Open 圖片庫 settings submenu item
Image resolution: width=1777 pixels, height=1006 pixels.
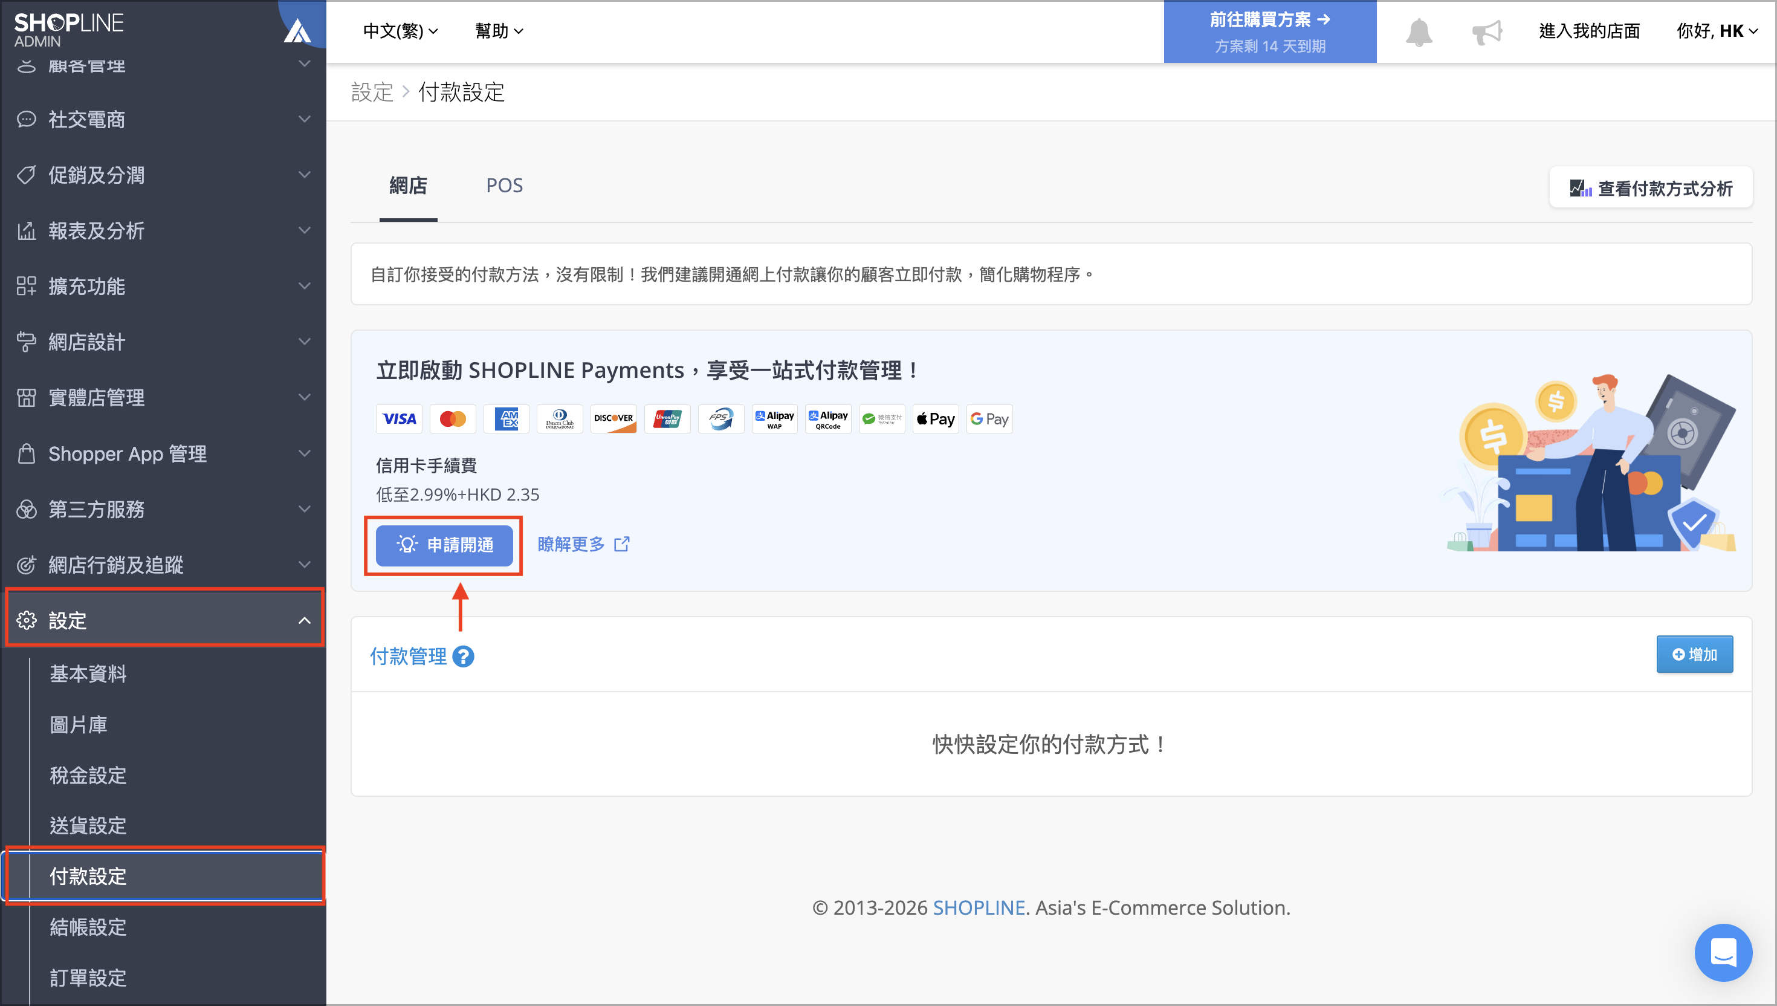(x=78, y=725)
